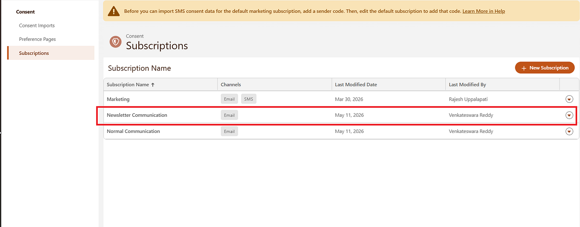Click the Email badge in Normal Communication row
580x227 pixels.
pyautogui.click(x=229, y=131)
